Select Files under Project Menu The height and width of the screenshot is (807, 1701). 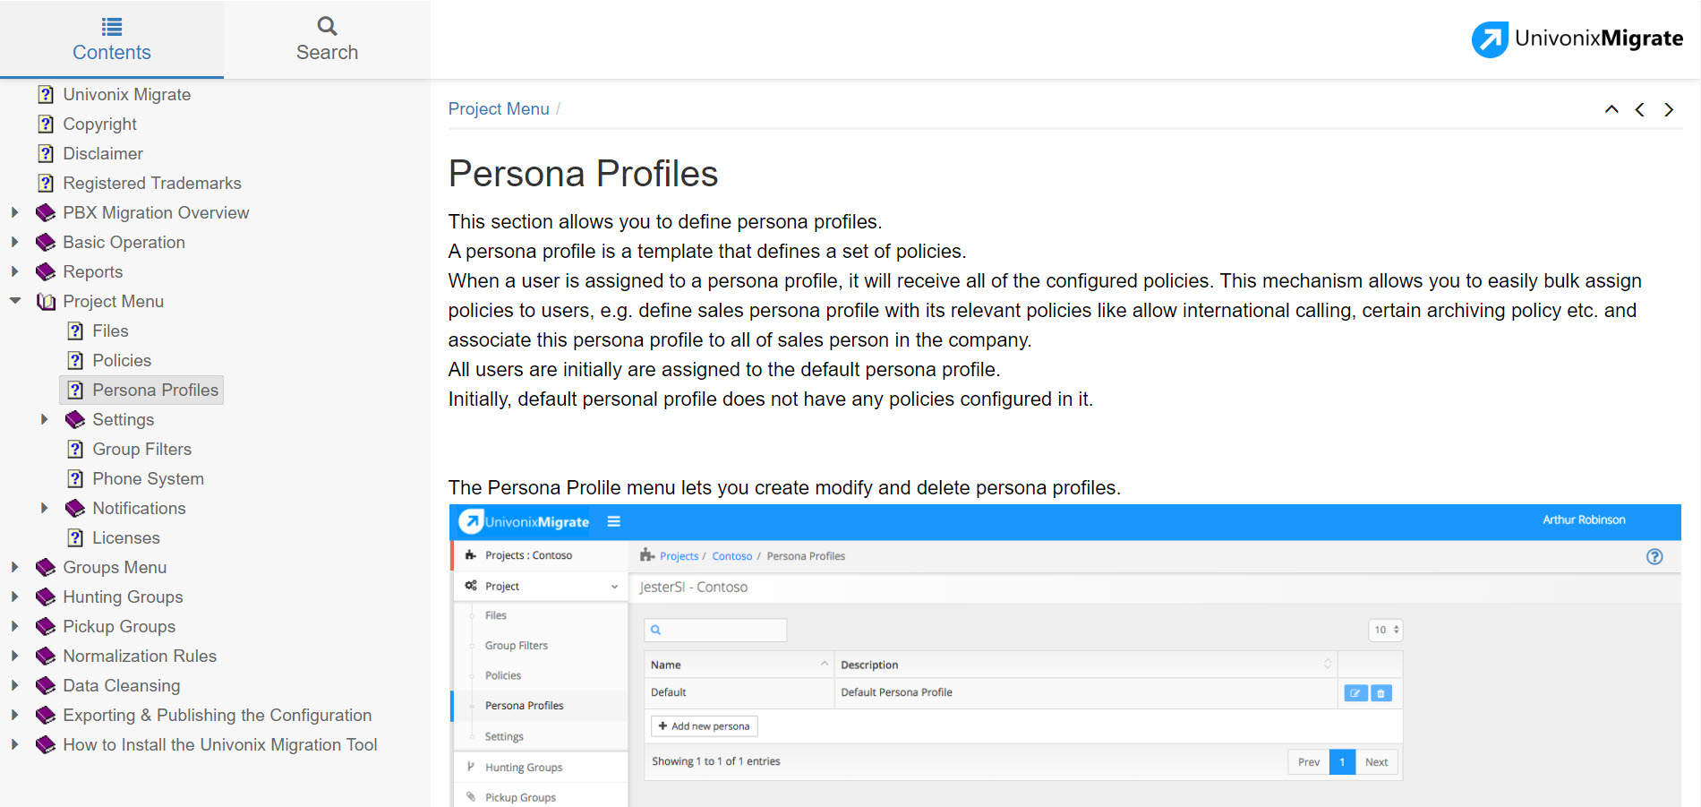click(110, 331)
